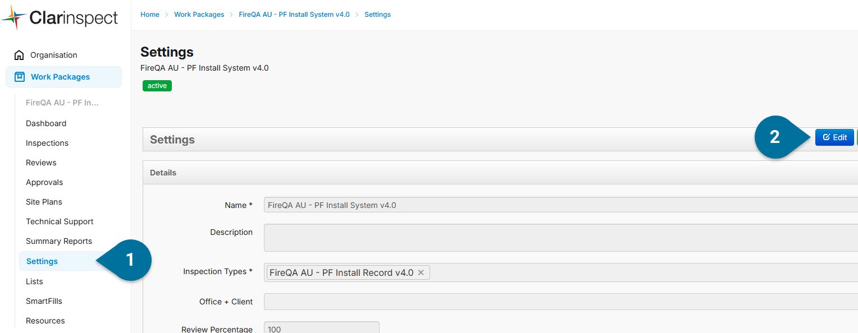Screen dimensions: 858x333
Task: Click the Clarinspect logo
Action: pyautogui.click(x=60, y=18)
